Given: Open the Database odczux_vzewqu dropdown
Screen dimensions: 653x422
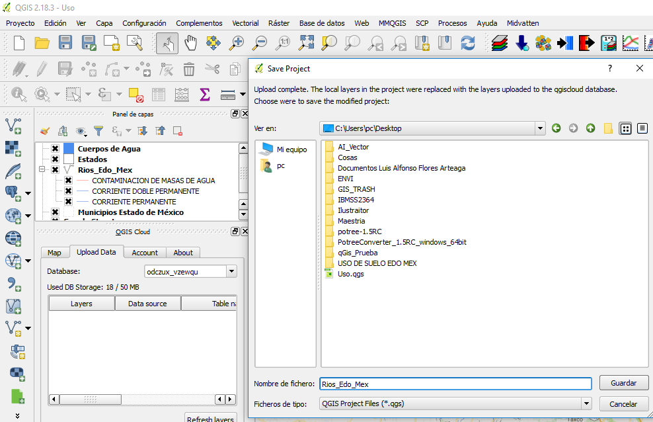Looking at the screenshot, I should [231, 272].
